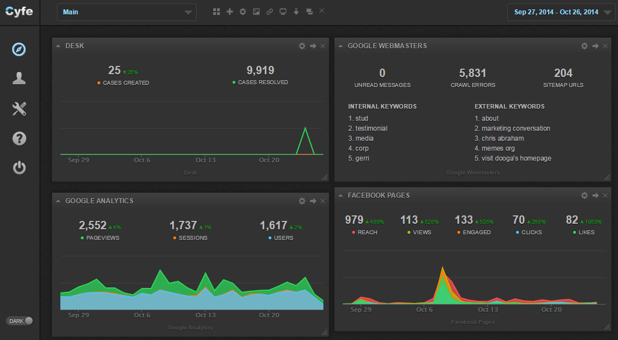Click the Google Webmasters widget arrow icon
Image resolution: width=618 pixels, height=340 pixels.
pyautogui.click(x=595, y=46)
